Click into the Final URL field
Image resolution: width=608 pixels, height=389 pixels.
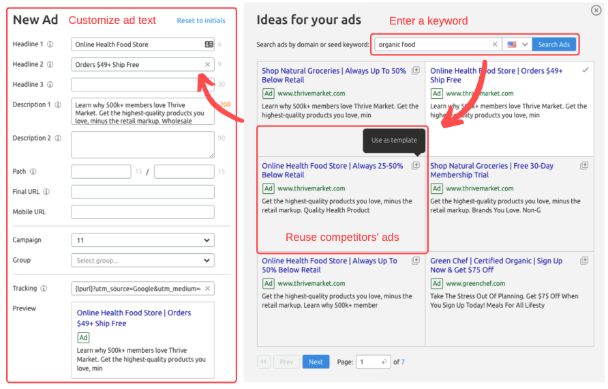[x=142, y=192]
